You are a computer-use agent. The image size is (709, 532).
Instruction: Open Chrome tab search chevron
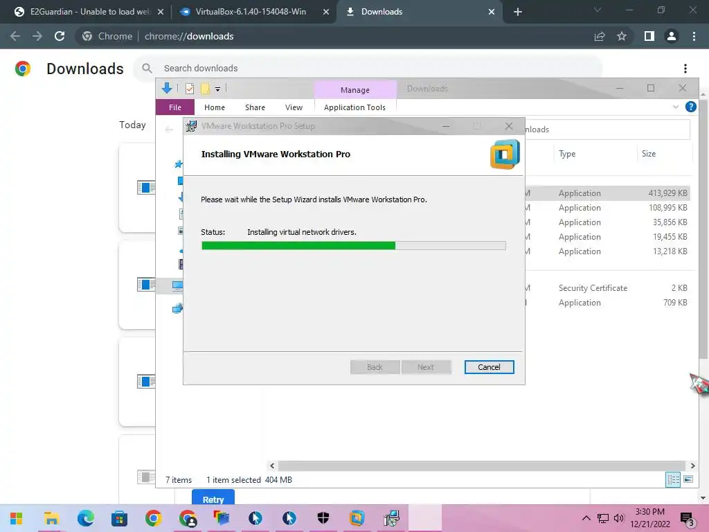[x=598, y=10]
